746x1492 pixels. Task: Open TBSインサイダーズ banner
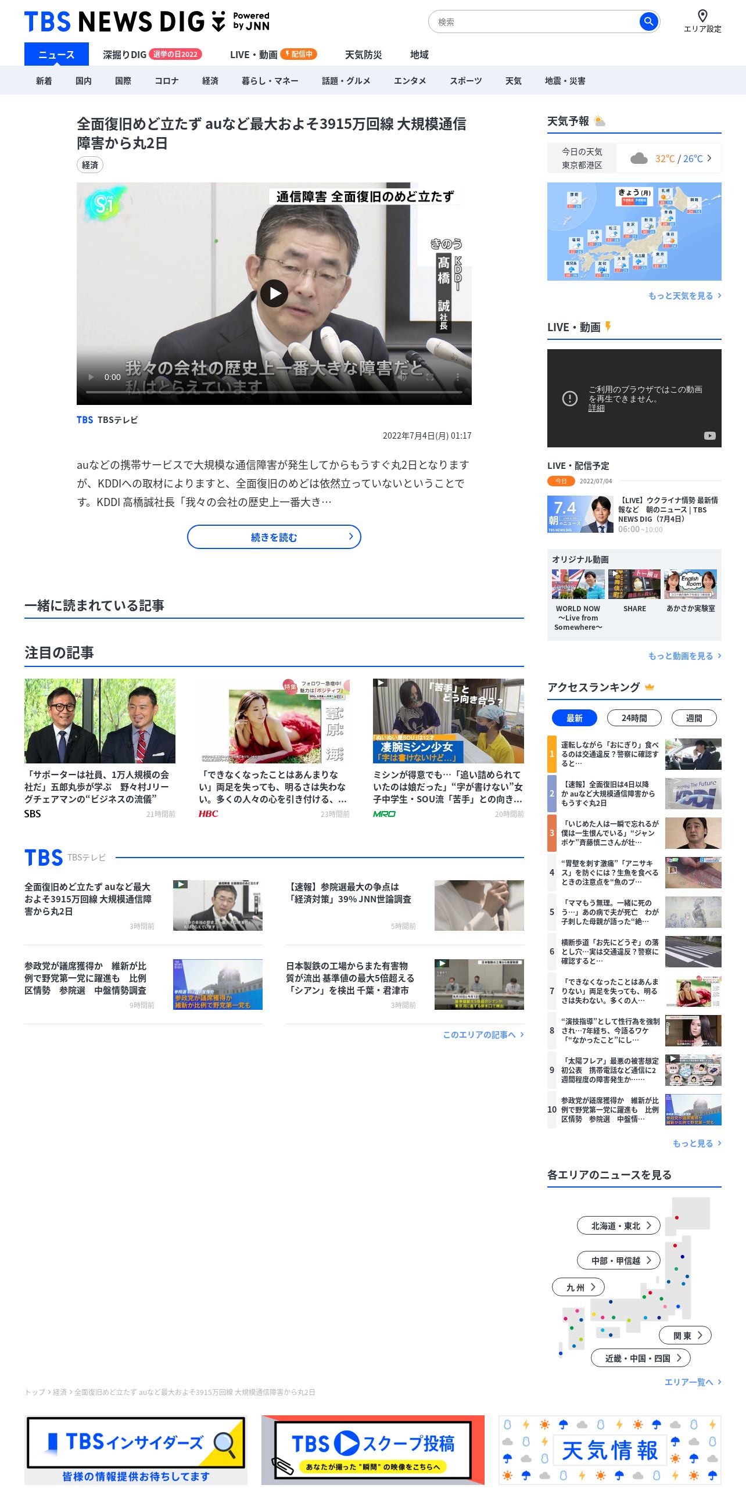pyautogui.click(x=136, y=1450)
